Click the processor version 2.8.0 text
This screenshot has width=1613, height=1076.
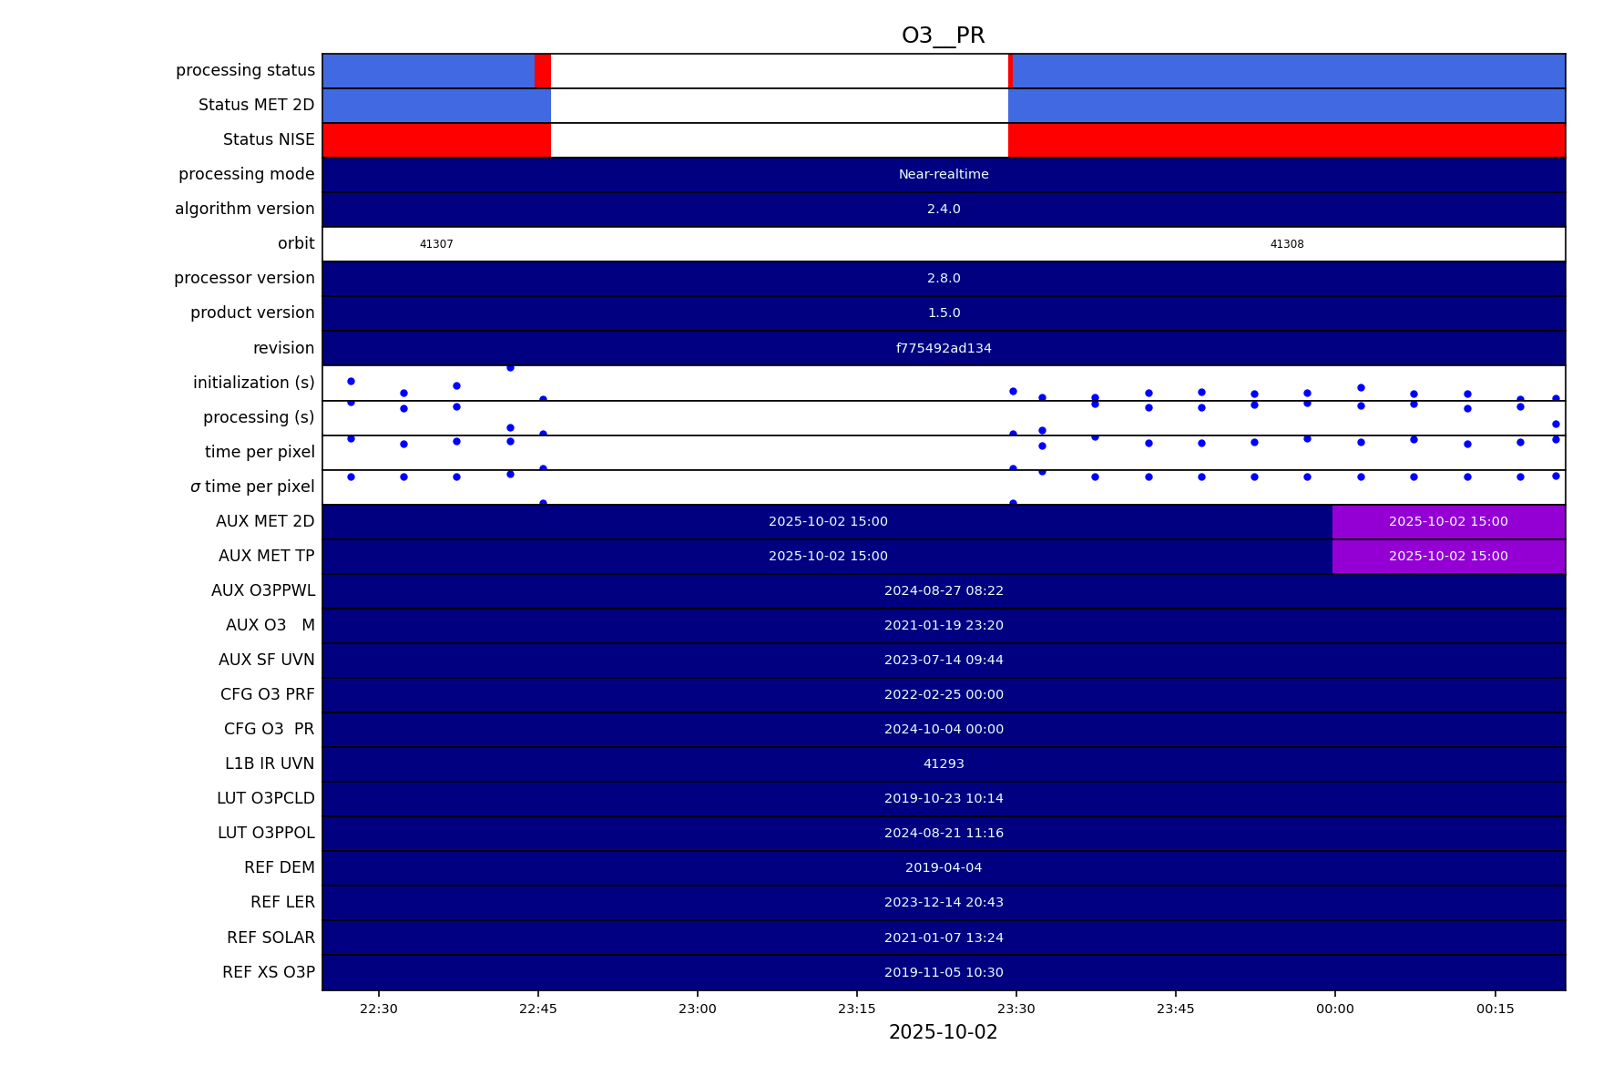[x=943, y=279]
